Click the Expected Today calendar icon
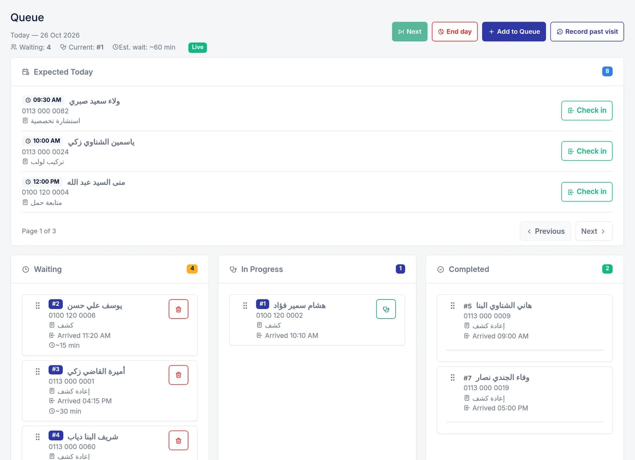Viewport: 635px width, 460px height. point(26,72)
